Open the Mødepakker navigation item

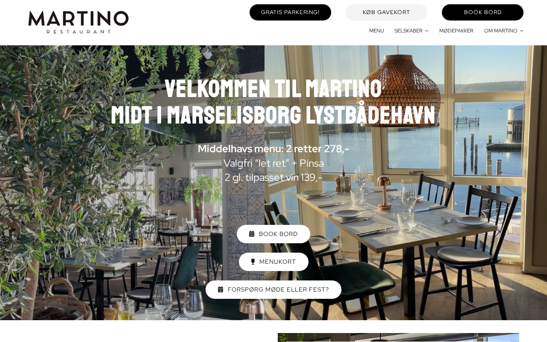pyautogui.click(x=456, y=31)
